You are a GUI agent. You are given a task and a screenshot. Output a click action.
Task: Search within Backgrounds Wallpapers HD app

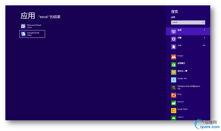click(x=188, y=87)
